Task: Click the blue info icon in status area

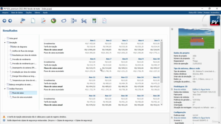Action: pyautogui.click(x=4, y=120)
